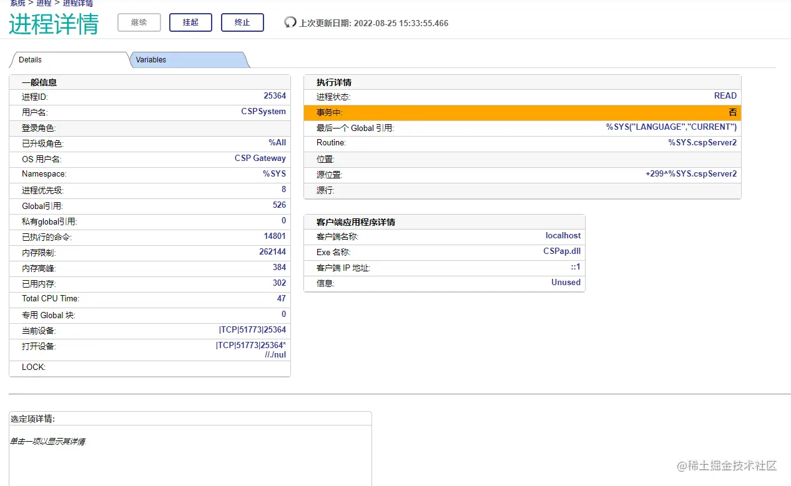Select the source location +299^%SYS.cspServer2

tap(691, 173)
